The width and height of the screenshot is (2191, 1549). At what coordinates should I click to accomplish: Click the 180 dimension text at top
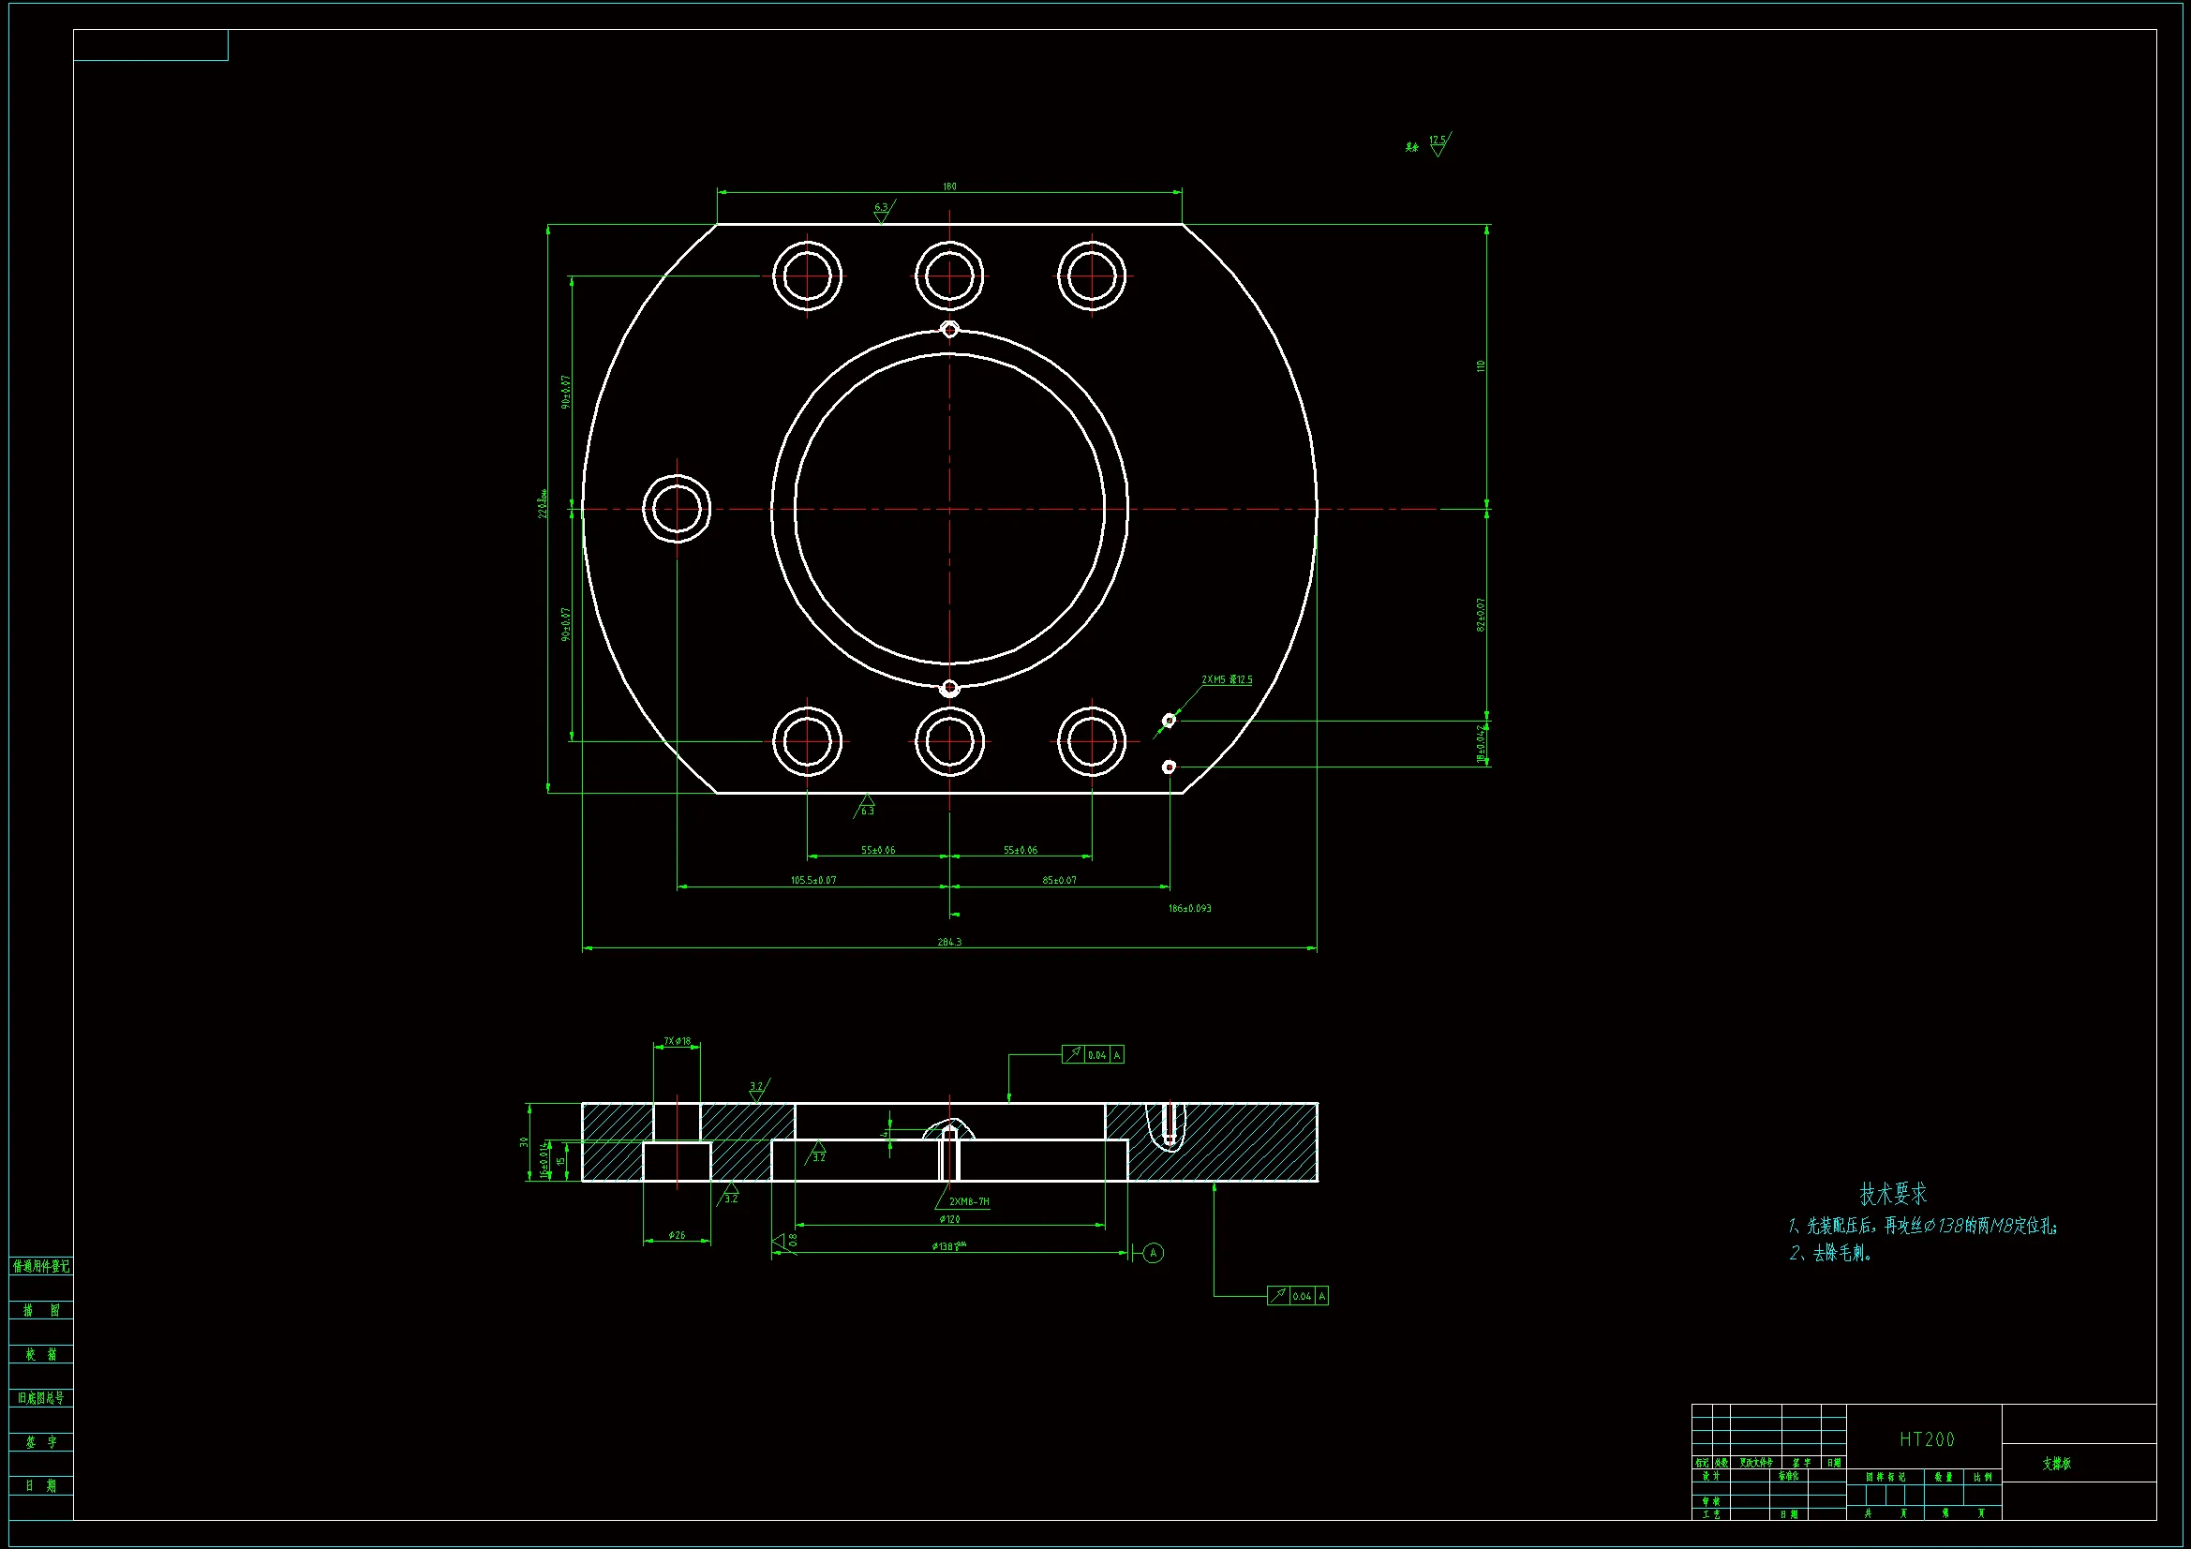coord(948,186)
